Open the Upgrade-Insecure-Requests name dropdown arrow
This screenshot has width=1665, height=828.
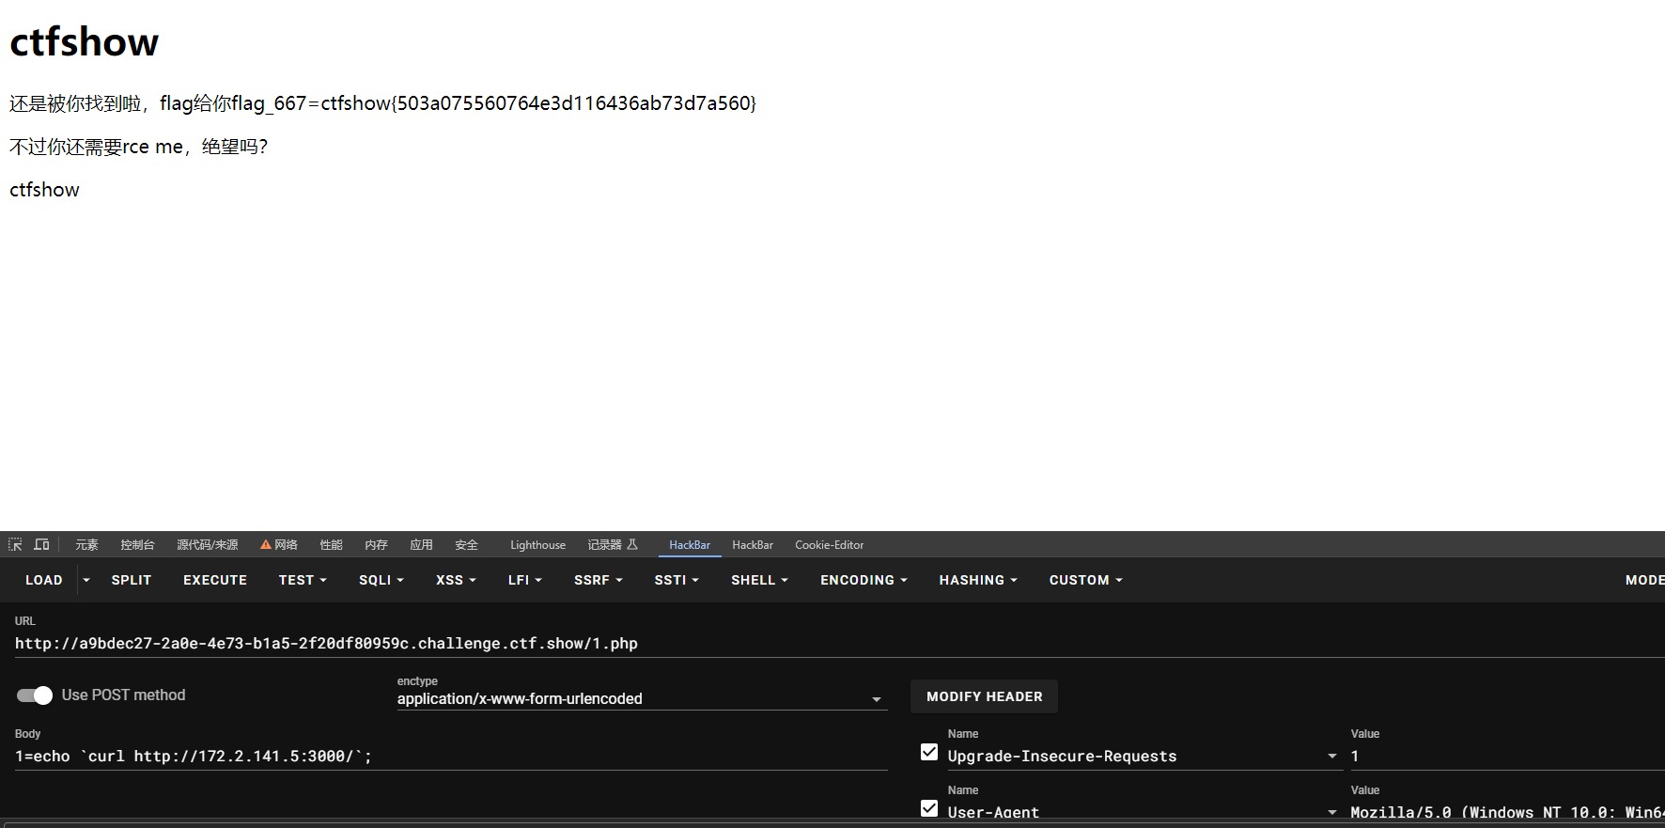[1331, 757]
